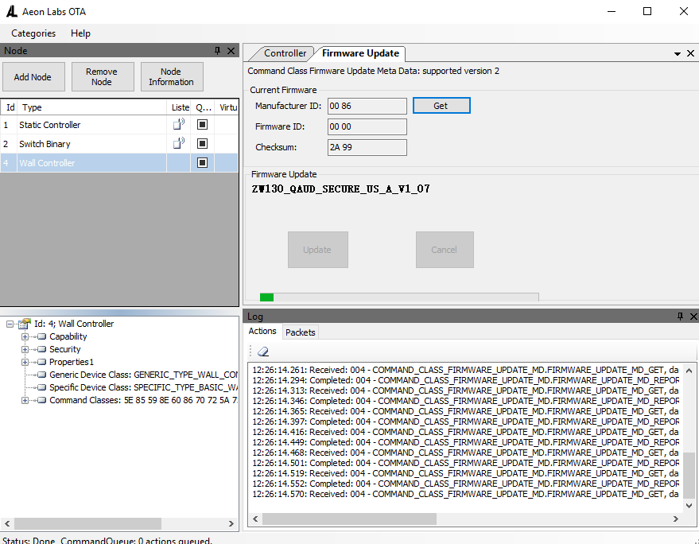Screen dimensions: 699x544
Task: Open the tab list dropdown arrow
Action: (x=678, y=54)
